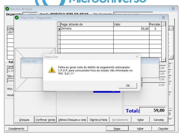This screenshot has height=134, width=183.
Task: Select the Dinheiro payment row
Action: pyautogui.click(x=110, y=29)
